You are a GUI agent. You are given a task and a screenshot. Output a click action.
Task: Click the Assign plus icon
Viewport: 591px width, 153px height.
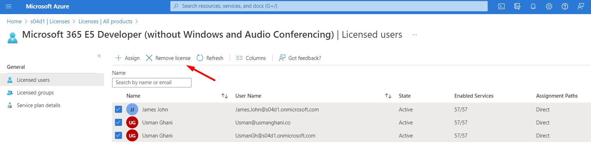click(118, 58)
